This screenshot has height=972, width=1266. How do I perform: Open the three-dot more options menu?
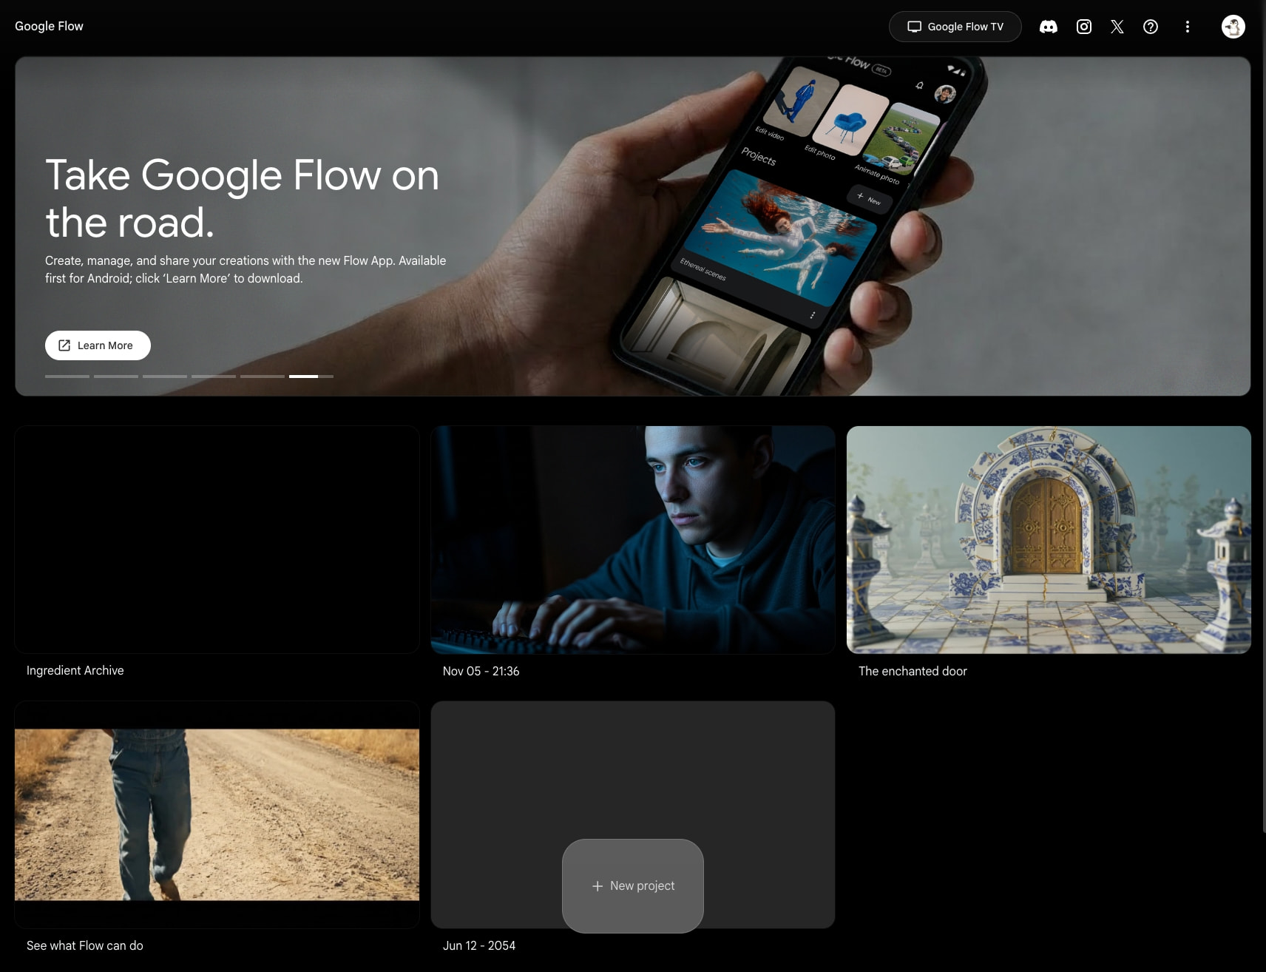1187,27
